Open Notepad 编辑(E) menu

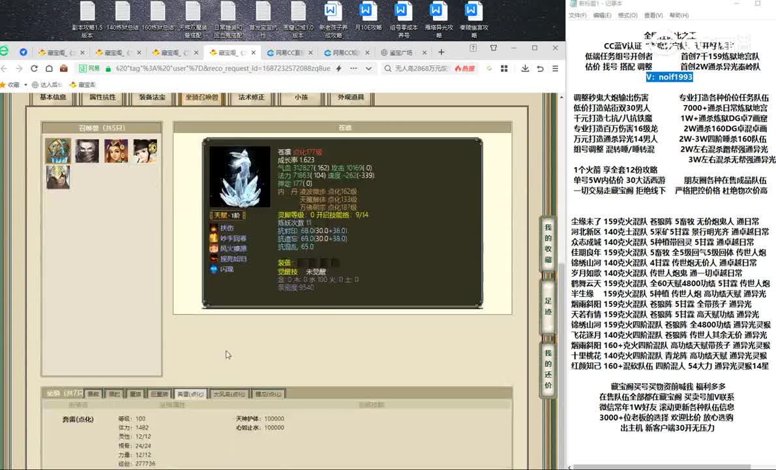tap(602, 16)
